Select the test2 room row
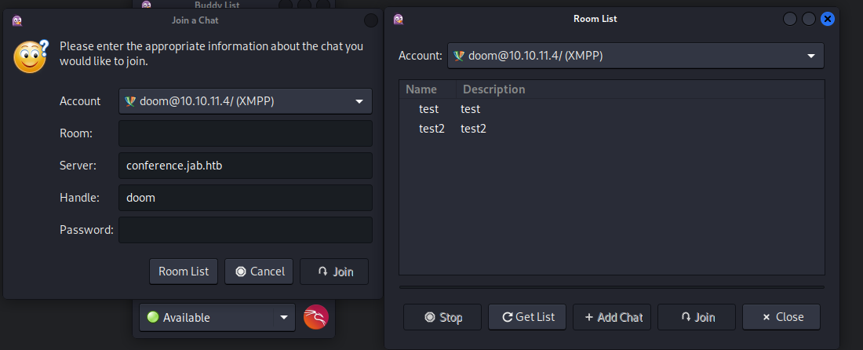 433,128
